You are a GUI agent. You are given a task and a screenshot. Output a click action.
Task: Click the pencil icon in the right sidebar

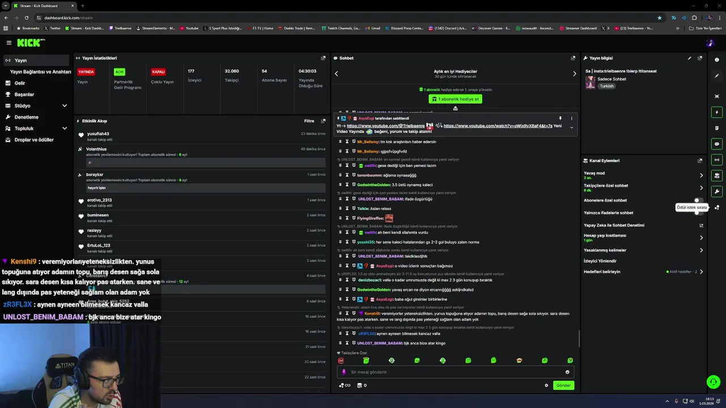click(717, 75)
